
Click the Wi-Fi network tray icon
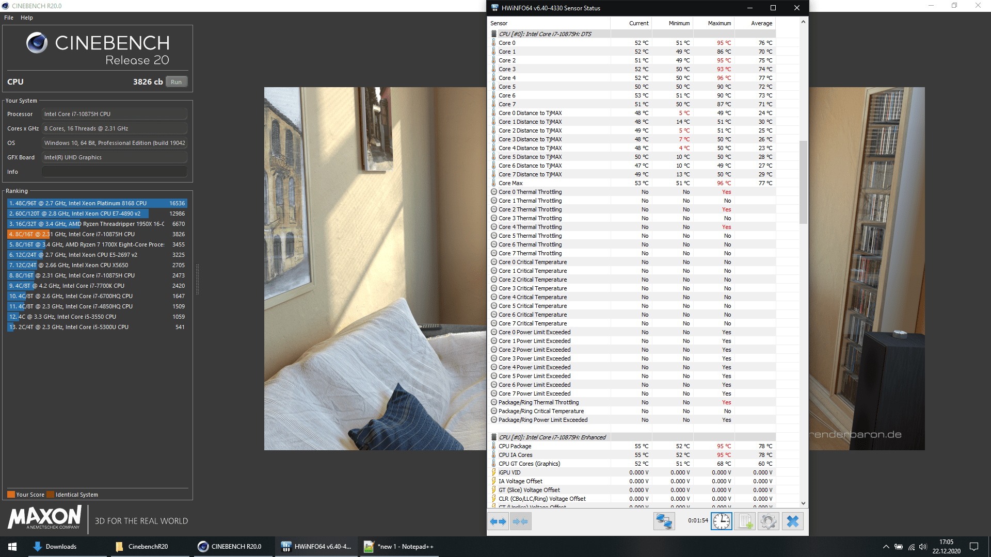click(x=912, y=547)
